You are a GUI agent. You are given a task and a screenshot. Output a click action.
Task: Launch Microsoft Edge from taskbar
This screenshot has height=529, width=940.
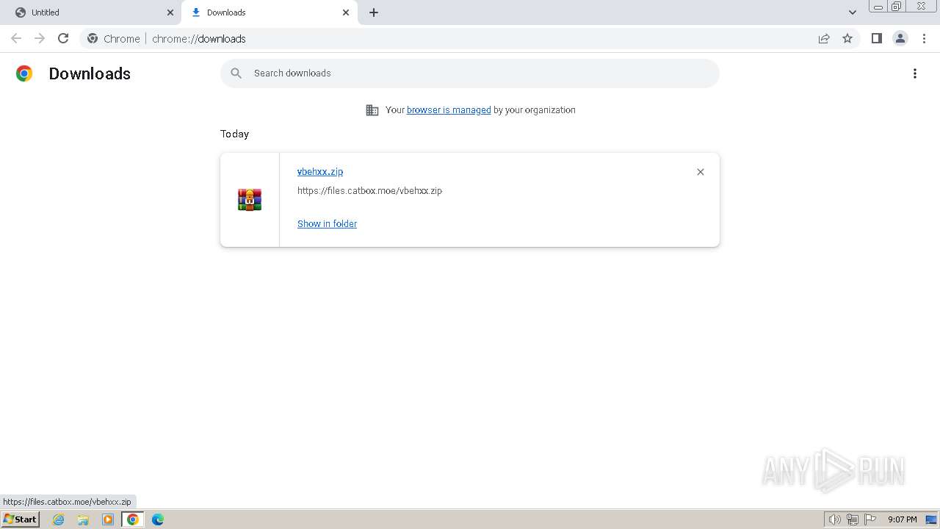[158, 519]
